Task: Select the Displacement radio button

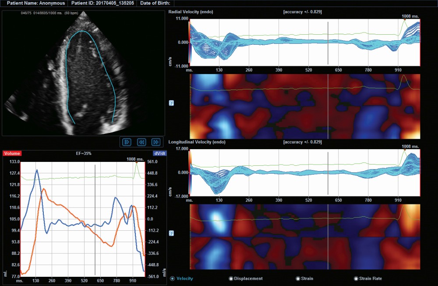Action: 231,279
